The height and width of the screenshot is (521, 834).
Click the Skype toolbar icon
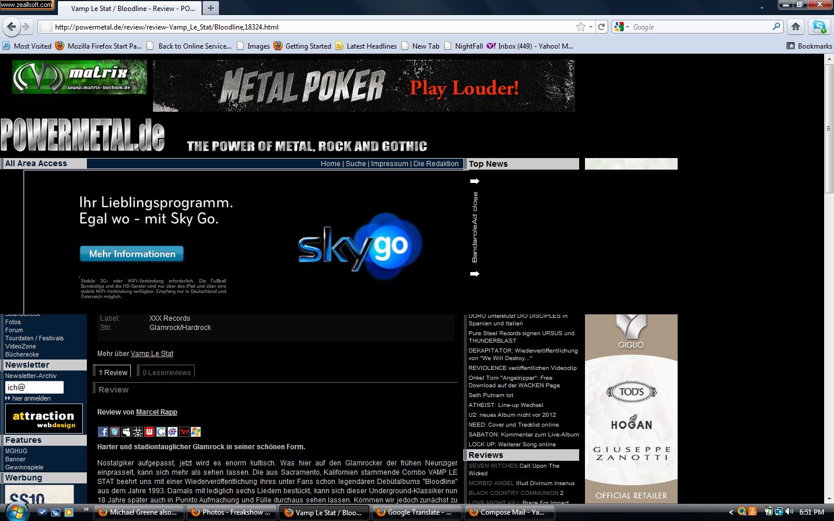point(819,27)
